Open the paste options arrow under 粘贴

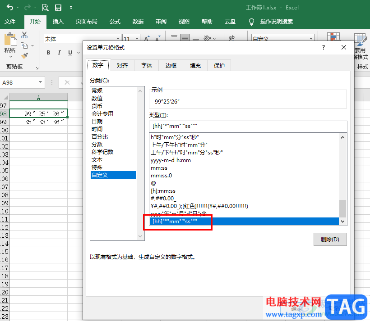click(10, 57)
